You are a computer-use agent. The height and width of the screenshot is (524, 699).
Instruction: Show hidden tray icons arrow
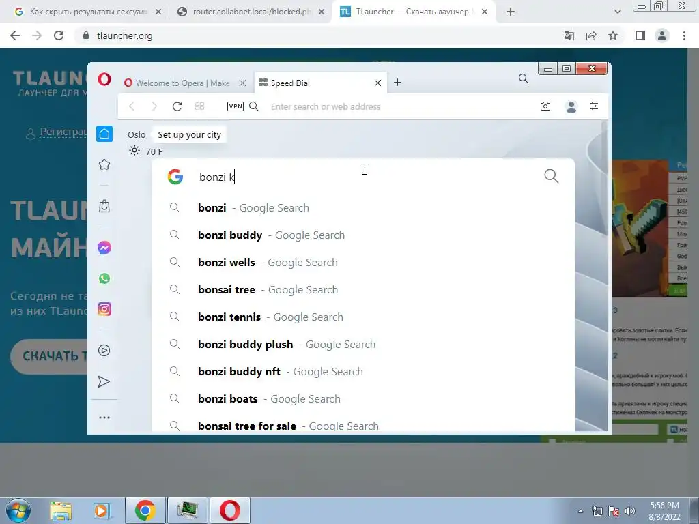(x=580, y=512)
